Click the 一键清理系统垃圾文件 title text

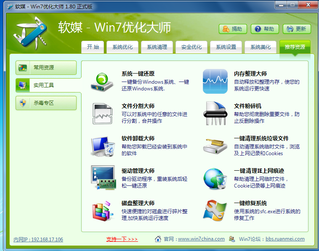click(x=261, y=138)
